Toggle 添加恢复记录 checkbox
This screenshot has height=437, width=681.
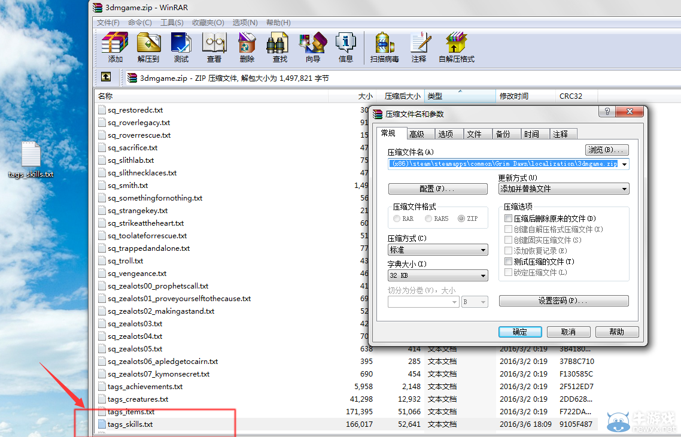coord(508,251)
